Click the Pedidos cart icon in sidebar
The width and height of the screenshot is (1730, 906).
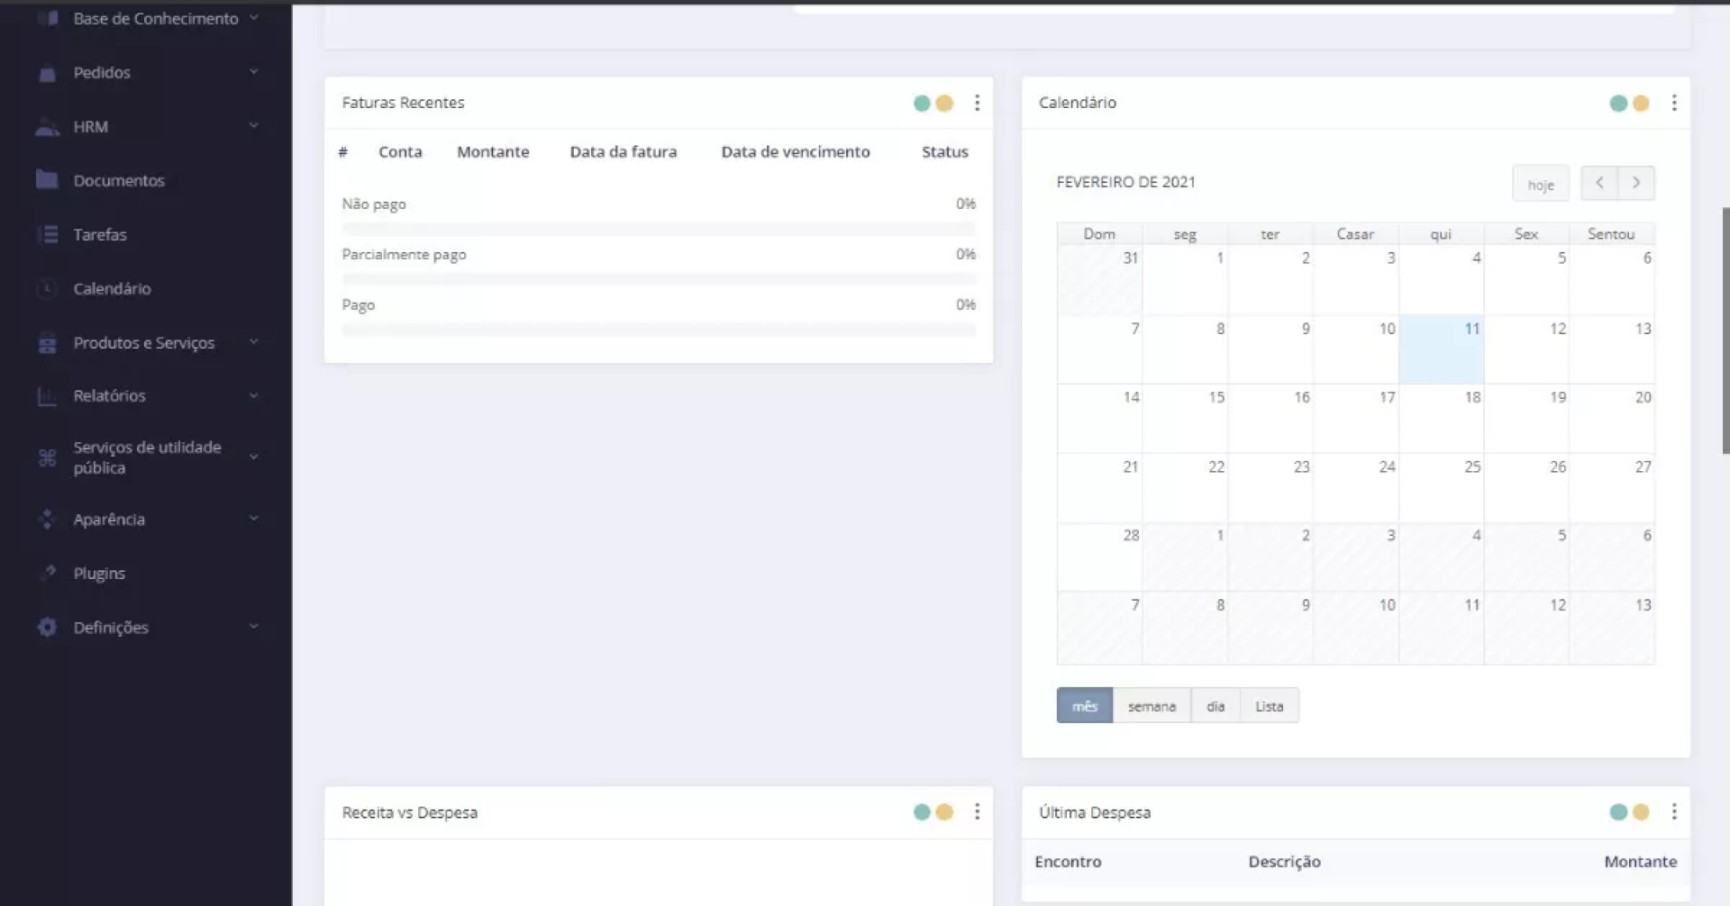click(48, 73)
